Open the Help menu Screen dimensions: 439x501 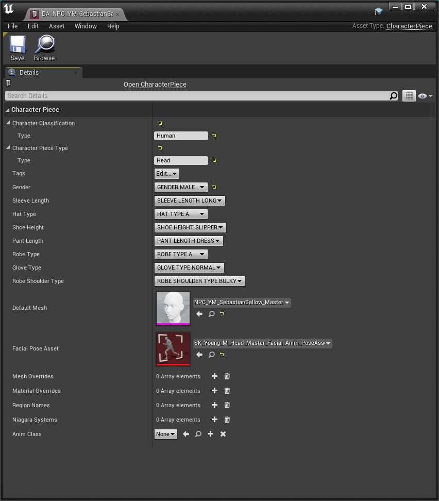[x=113, y=26]
